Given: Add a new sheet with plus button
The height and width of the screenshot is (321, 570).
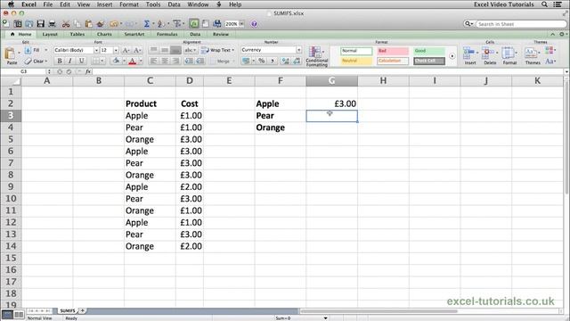Looking at the screenshot, I should 83,311.
